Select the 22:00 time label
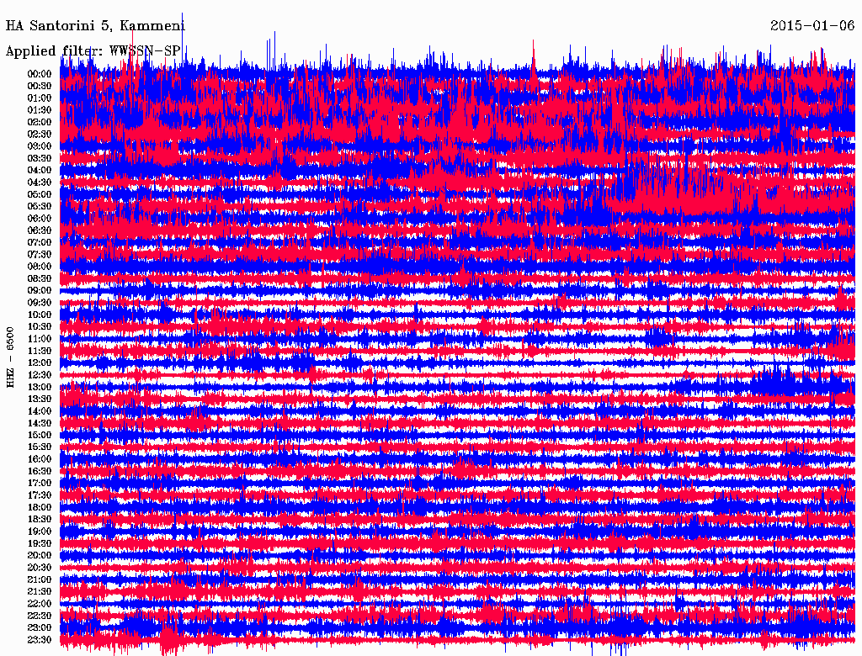Image resolution: width=862 pixels, height=656 pixels. pos(40,603)
